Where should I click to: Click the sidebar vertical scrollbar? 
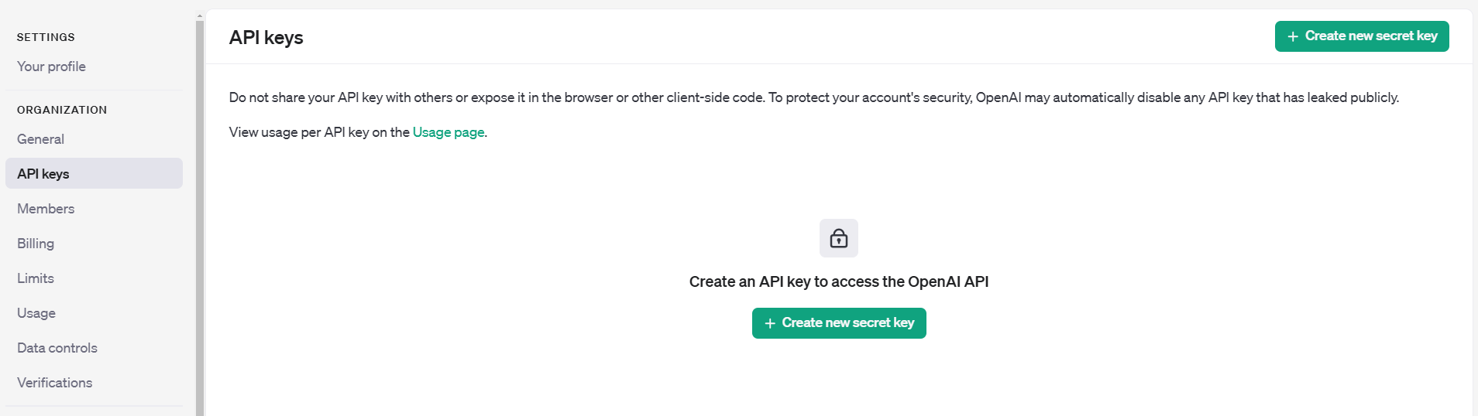[x=200, y=217]
